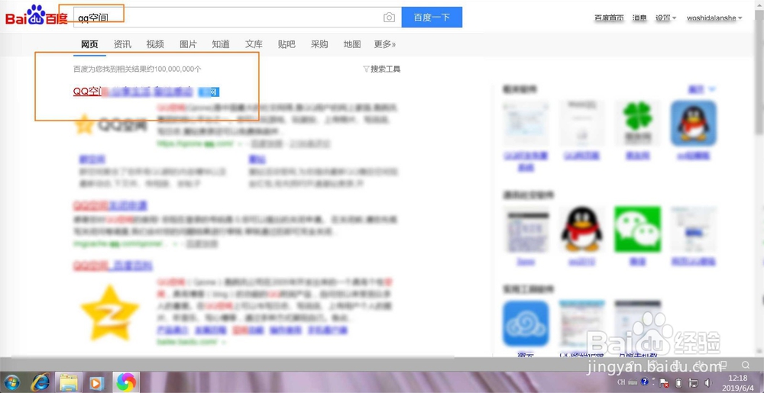Viewport: 764px width, 393px height.
Task: Open the 采购 tab
Action: [319, 44]
